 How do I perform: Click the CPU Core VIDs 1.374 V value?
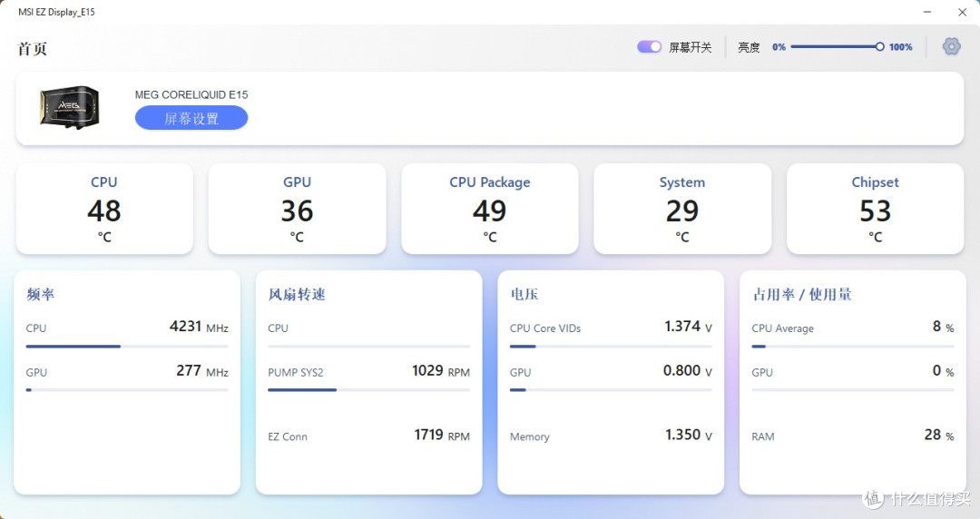point(688,327)
